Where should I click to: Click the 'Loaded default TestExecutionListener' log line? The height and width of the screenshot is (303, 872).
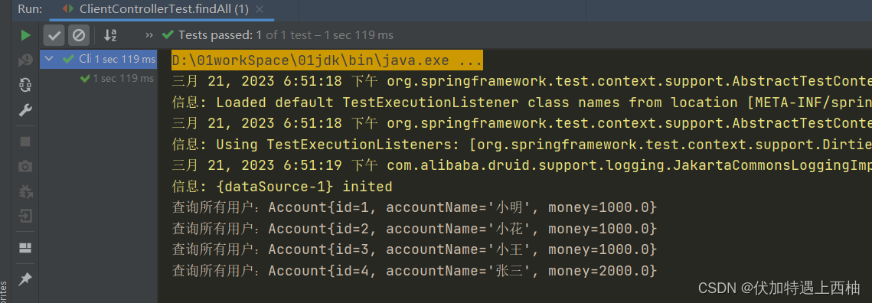(521, 103)
